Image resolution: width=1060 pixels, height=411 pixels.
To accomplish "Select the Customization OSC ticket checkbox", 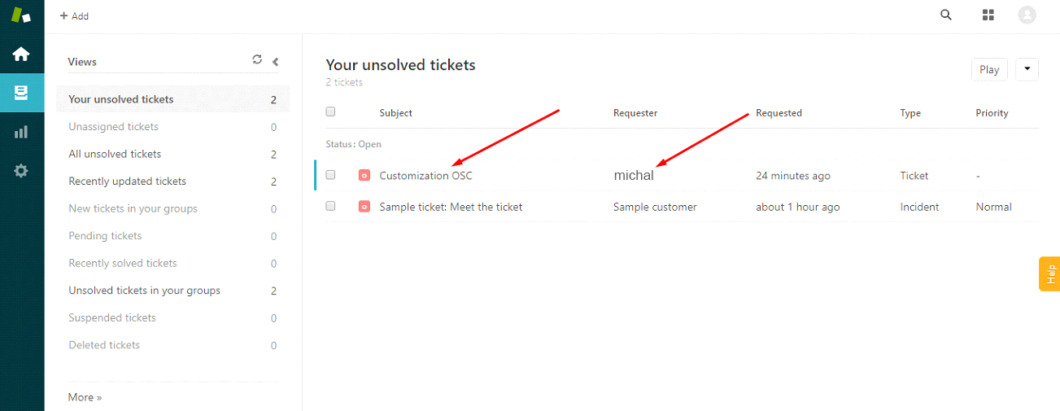I will point(330,175).
